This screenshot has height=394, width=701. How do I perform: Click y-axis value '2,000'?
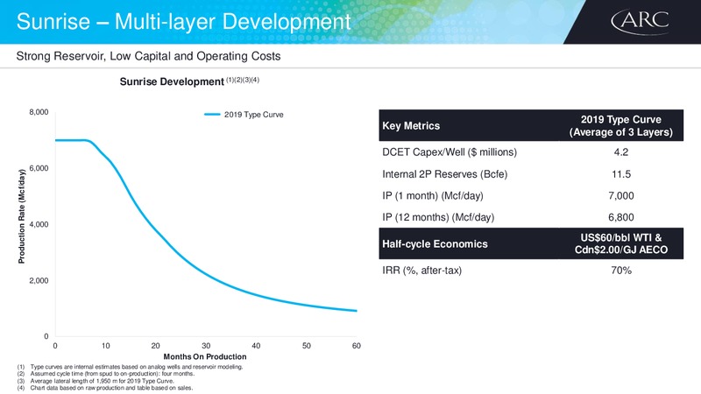pos(39,280)
